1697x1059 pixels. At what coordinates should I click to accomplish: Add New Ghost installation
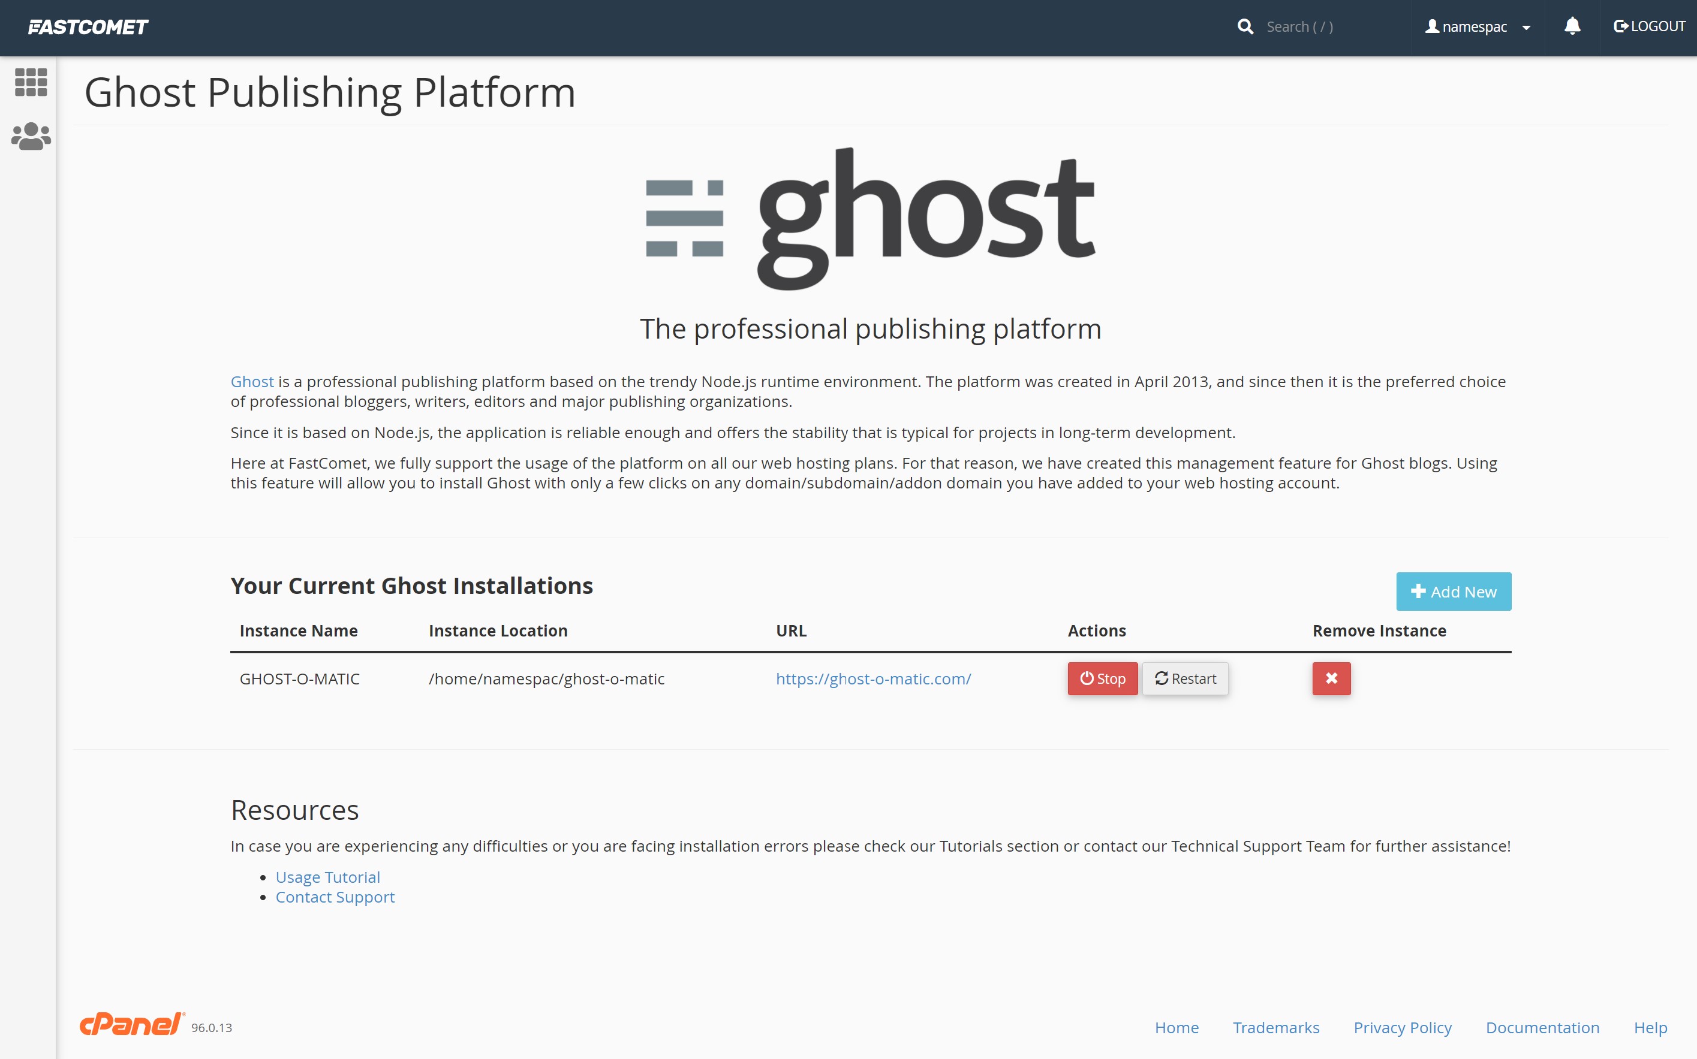(x=1452, y=591)
